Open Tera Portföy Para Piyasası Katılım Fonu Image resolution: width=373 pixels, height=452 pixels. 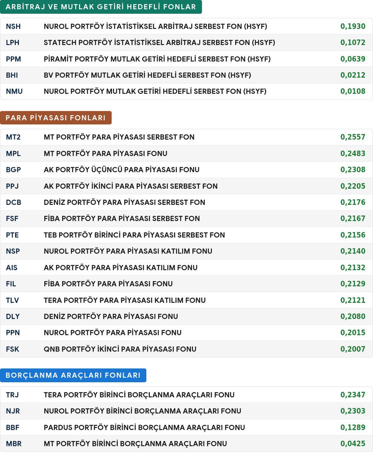coord(125,300)
